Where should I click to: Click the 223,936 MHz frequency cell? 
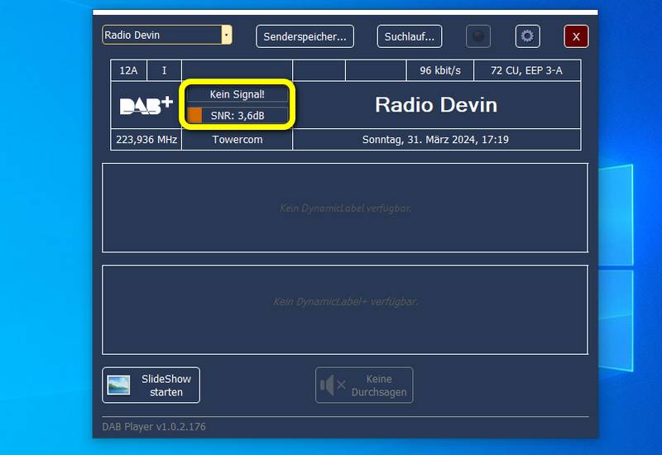click(x=146, y=140)
